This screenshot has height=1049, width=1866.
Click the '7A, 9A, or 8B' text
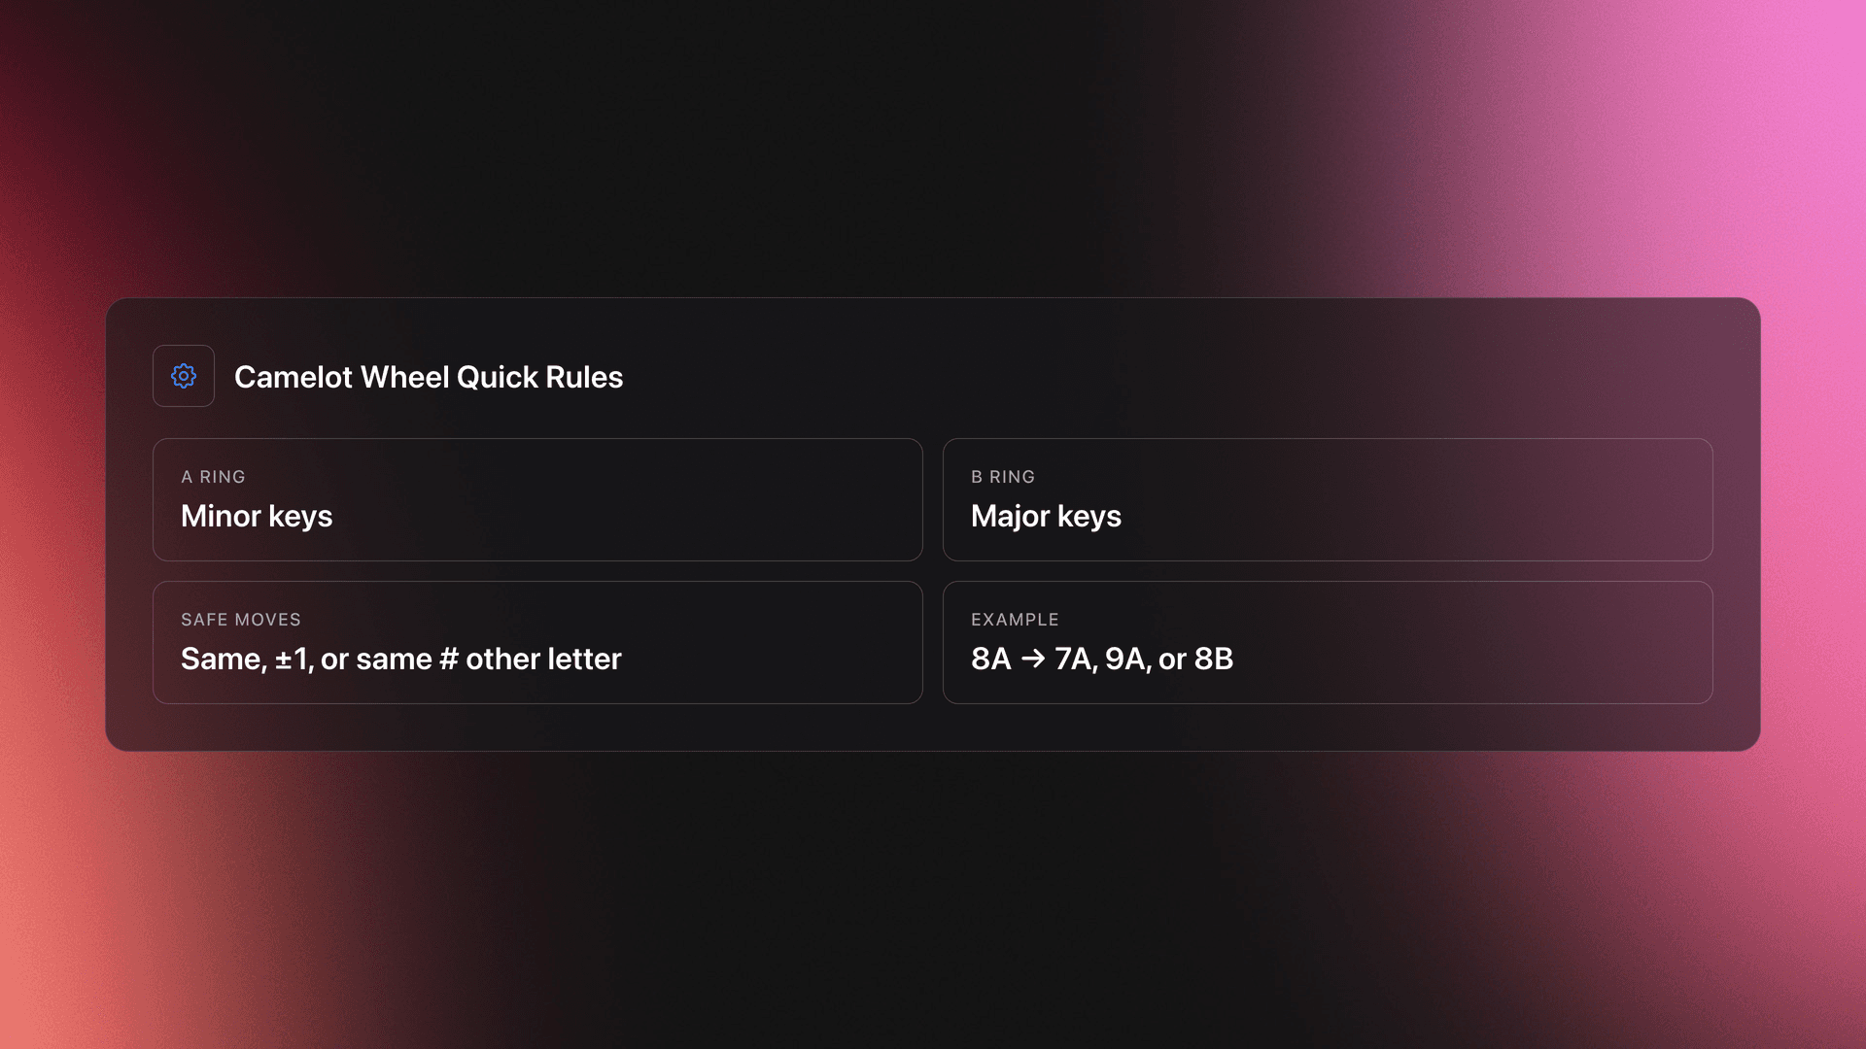tap(1144, 659)
